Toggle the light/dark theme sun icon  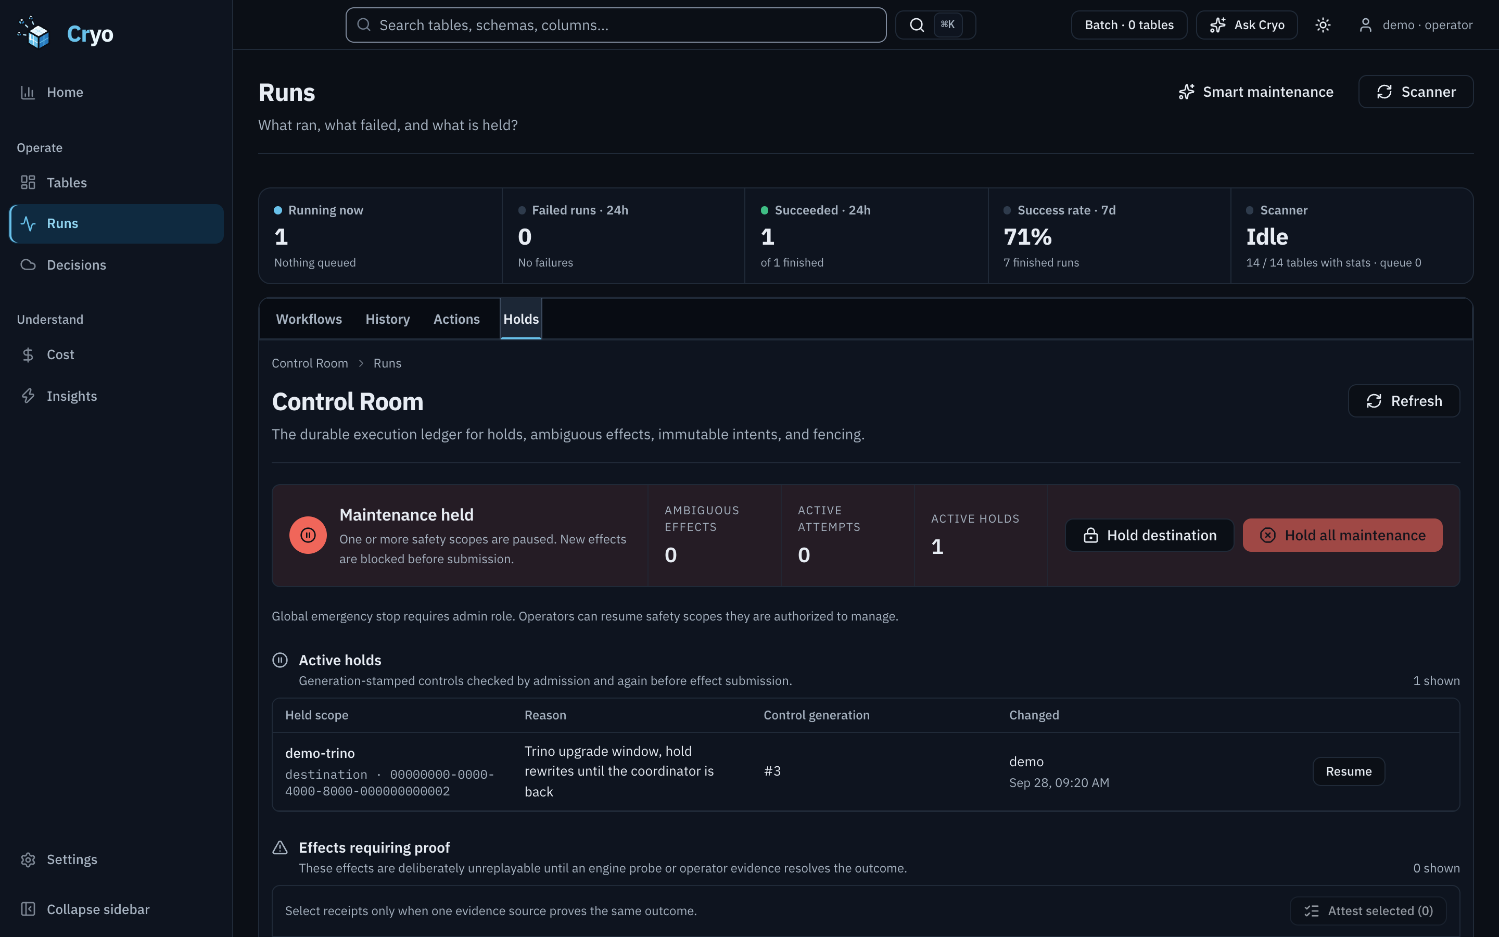click(1323, 25)
